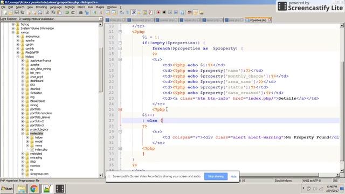Click the Screencastify film taskbar icon
The image size is (345, 194).
point(60,189)
